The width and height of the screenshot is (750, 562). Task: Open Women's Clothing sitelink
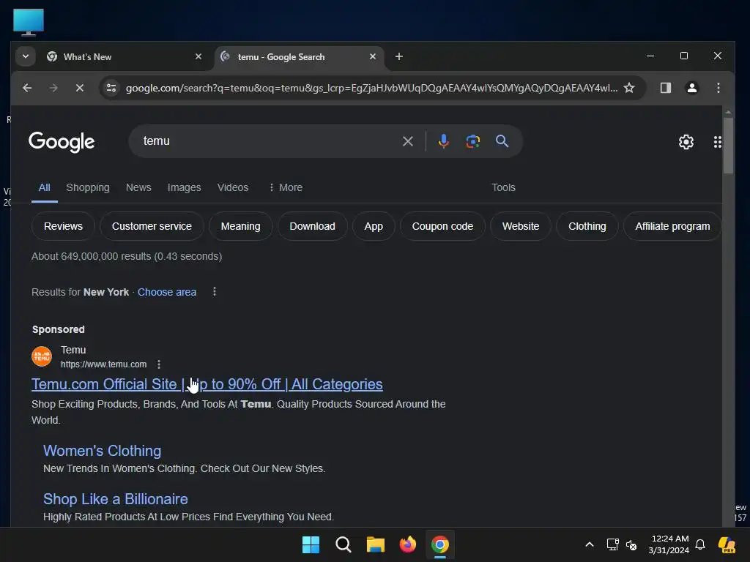click(103, 451)
